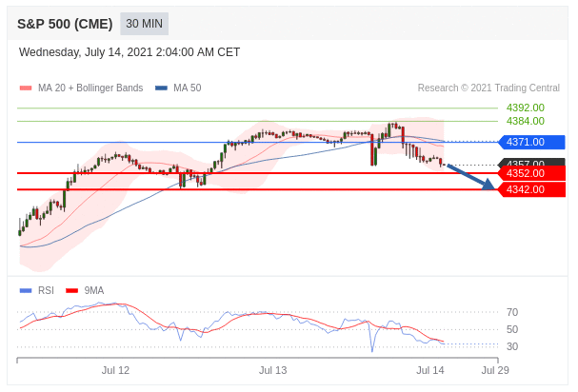Image resolution: width=578 pixels, height=392 pixels.
Task: Click the red 4342.00 price tag
Action: 530,189
